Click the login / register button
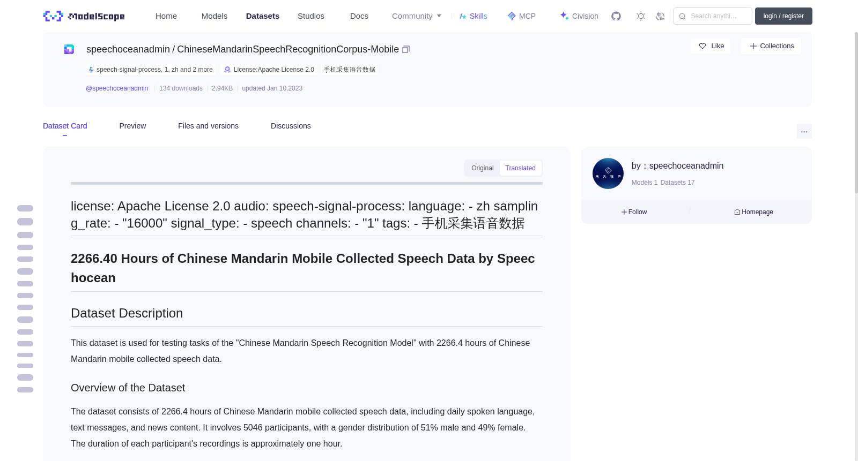This screenshot has width=858, height=461. pos(783,16)
